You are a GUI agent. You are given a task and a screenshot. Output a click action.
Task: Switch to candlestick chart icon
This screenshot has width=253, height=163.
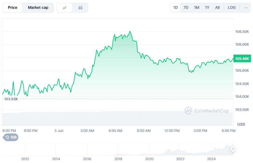(x=80, y=8)
